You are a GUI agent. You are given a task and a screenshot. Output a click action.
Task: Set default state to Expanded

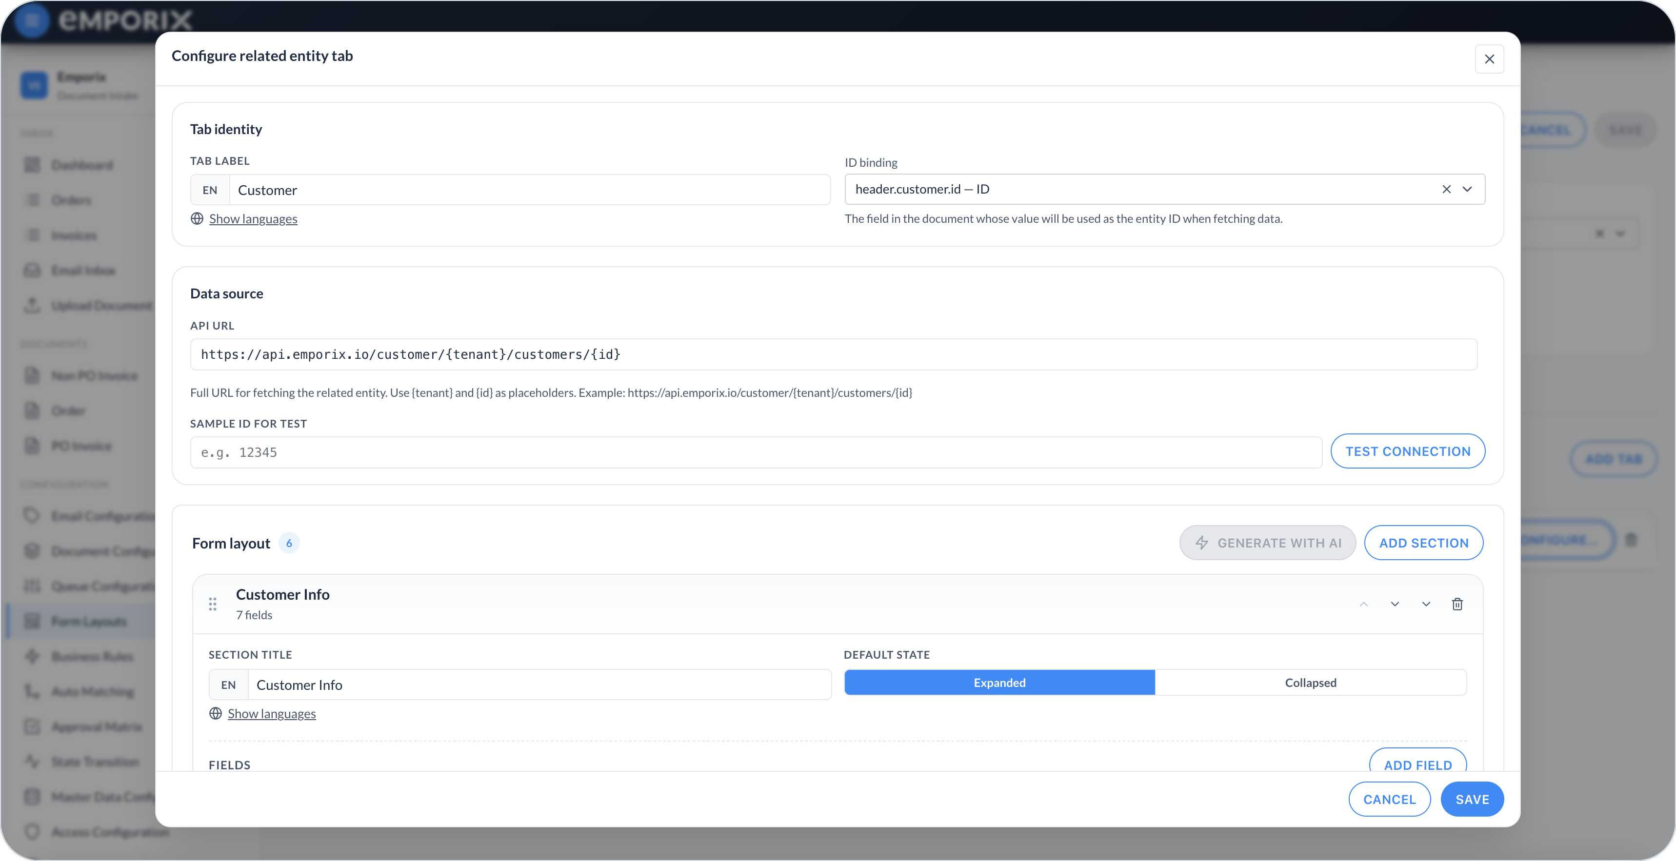click(x=999, y=683)
